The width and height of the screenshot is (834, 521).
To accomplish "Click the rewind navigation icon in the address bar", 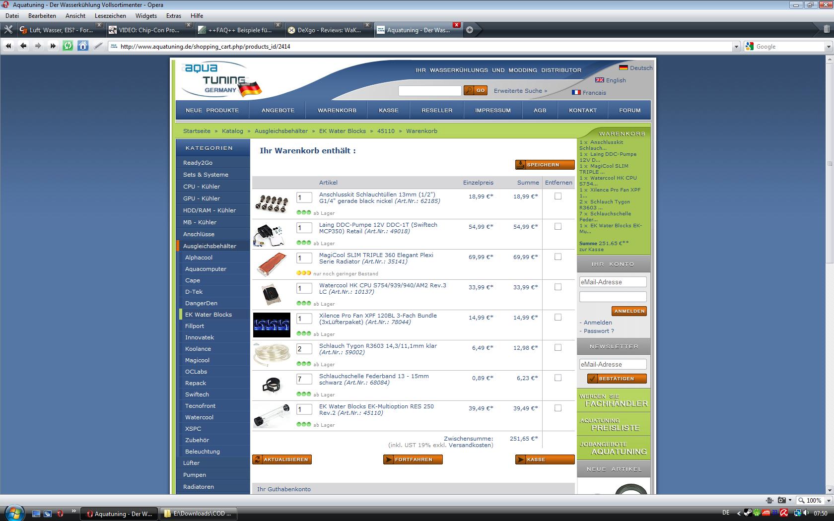I will (8, 46).
